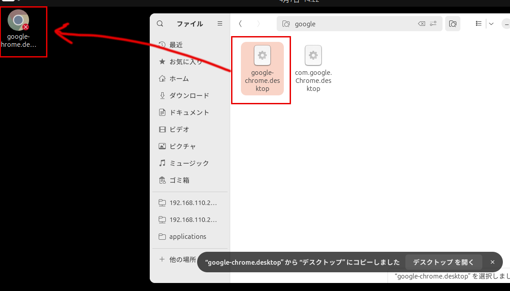Viewport: 510px width, 291px height.
Task: Clear the google search text
Action: click(x=421, y=24)
